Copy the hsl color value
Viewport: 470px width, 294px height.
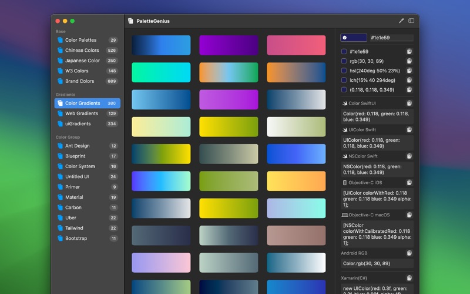(x=409, y=71)
